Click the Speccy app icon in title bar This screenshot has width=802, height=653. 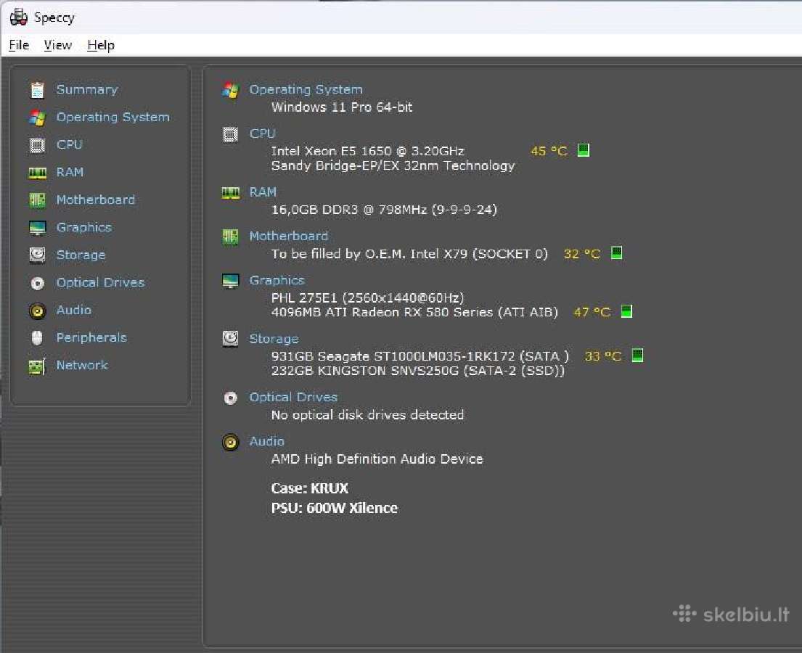19,17
